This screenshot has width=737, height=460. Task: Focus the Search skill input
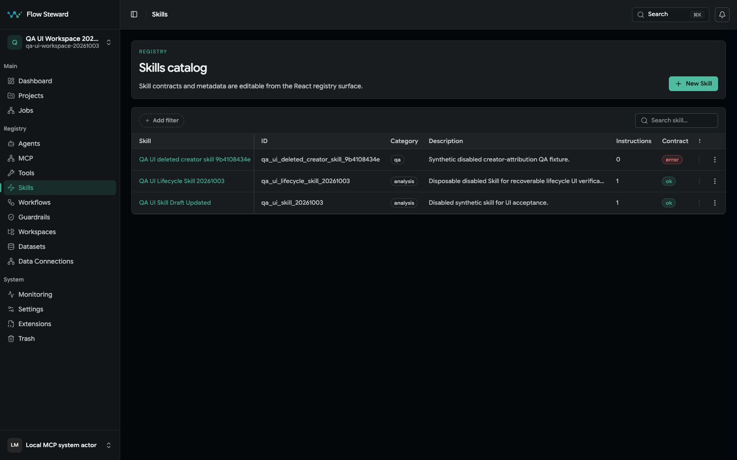pos(676,121)
